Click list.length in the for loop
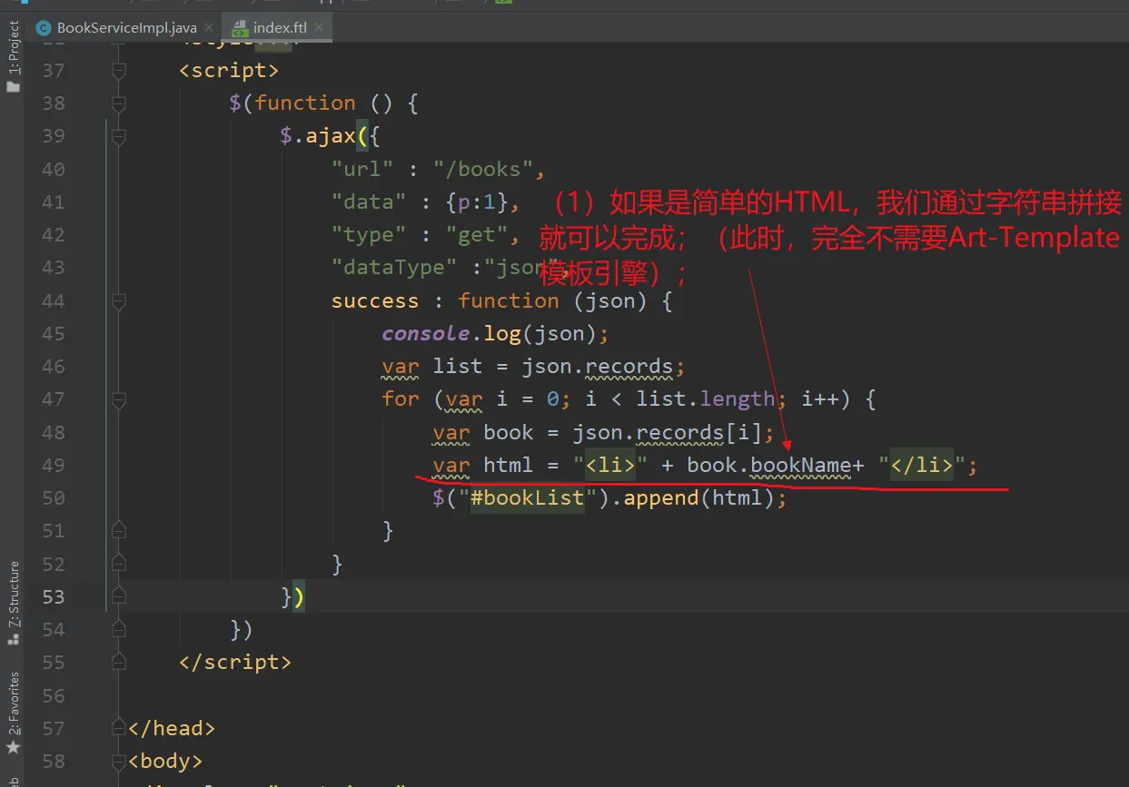1129x787 pixels. click(x=706, y=399)
